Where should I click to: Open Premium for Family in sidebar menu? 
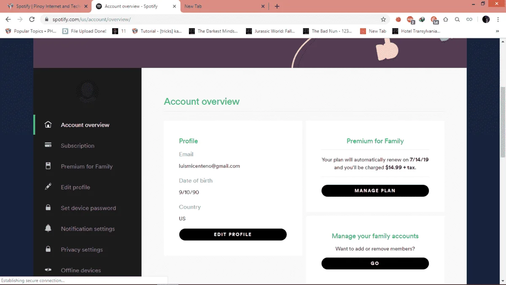tap(86, 166)
